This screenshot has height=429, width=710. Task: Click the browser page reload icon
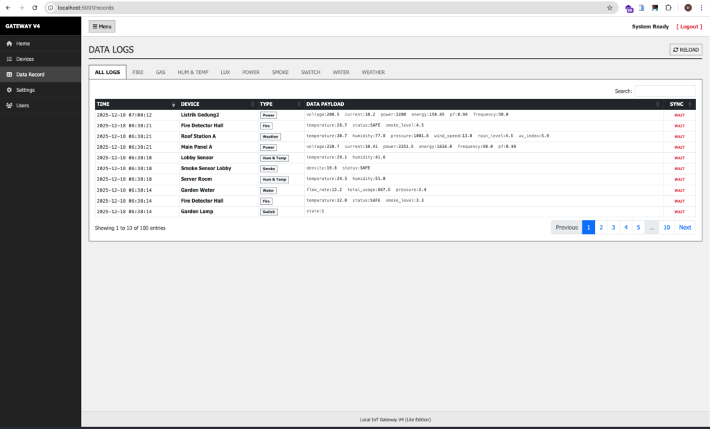[34, 8]
